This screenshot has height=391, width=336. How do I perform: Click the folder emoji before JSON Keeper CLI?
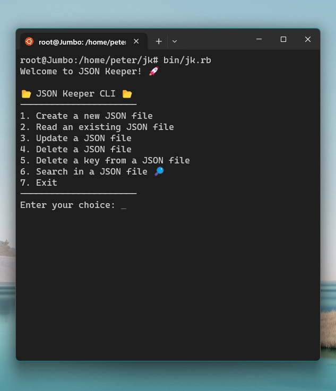(x=26, y=94)
